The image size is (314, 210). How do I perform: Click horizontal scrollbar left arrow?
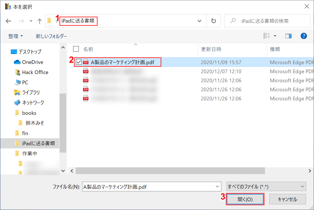[x=72, y=171]
